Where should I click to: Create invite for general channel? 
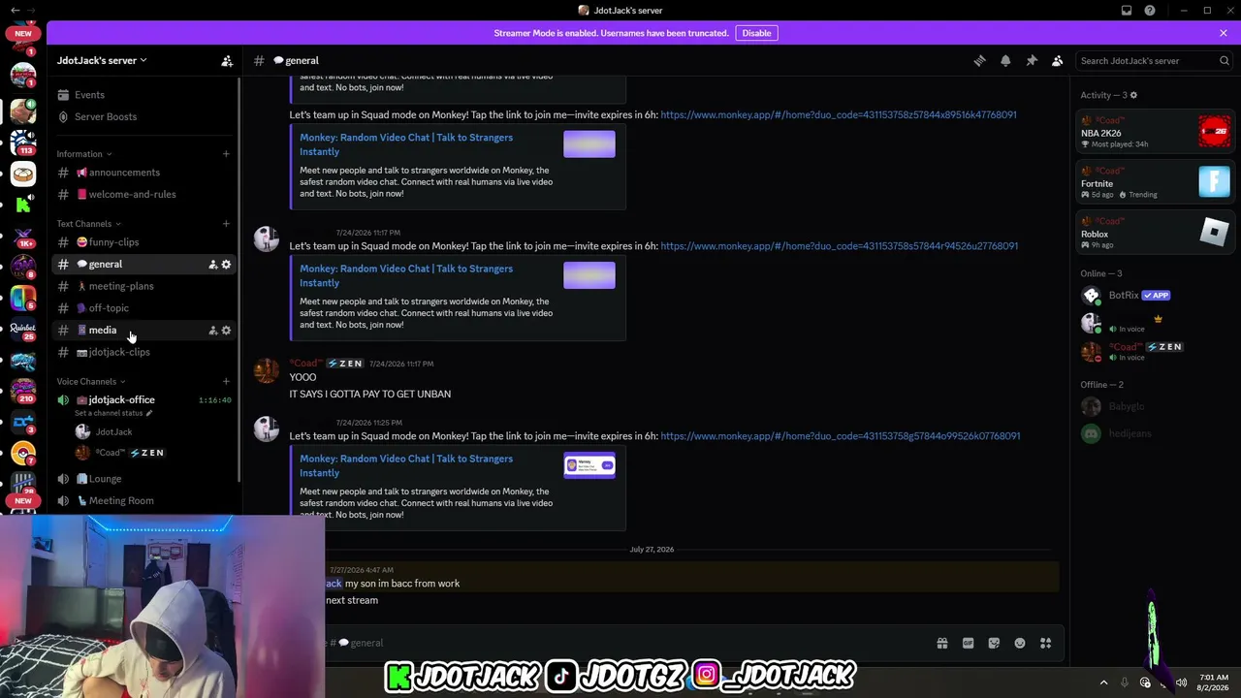point(212,265)
